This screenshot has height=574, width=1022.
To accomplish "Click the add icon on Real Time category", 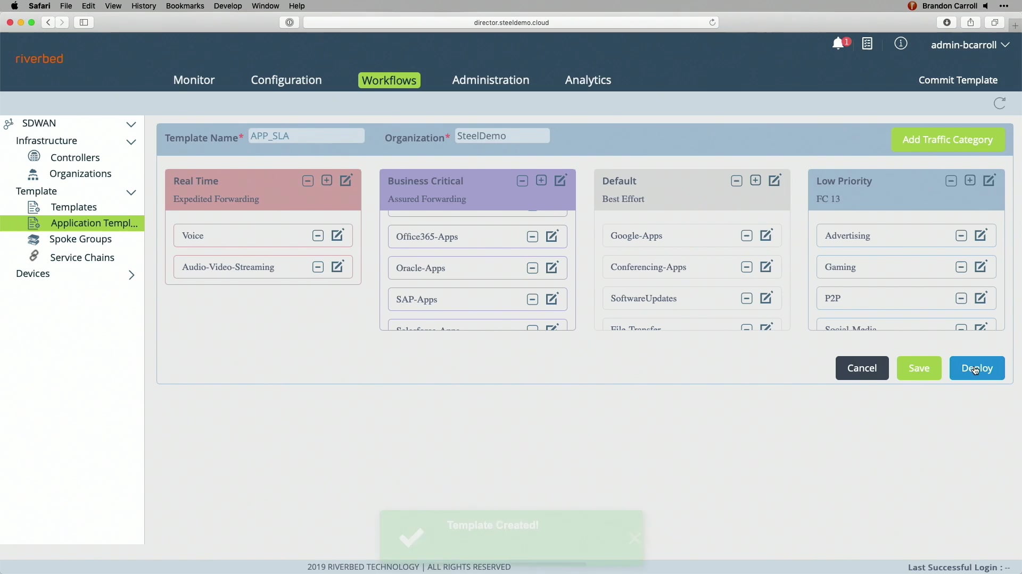I will pos(326,180).
